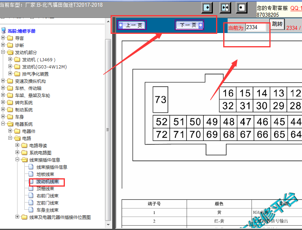Select the 导言 folder icon
Viewport: 302px width, 230px height.
pyautogui.click(x=10, y=38)
